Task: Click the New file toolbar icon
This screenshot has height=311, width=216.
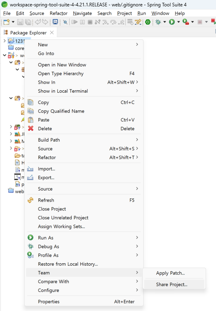Action: tap(6, 22)
